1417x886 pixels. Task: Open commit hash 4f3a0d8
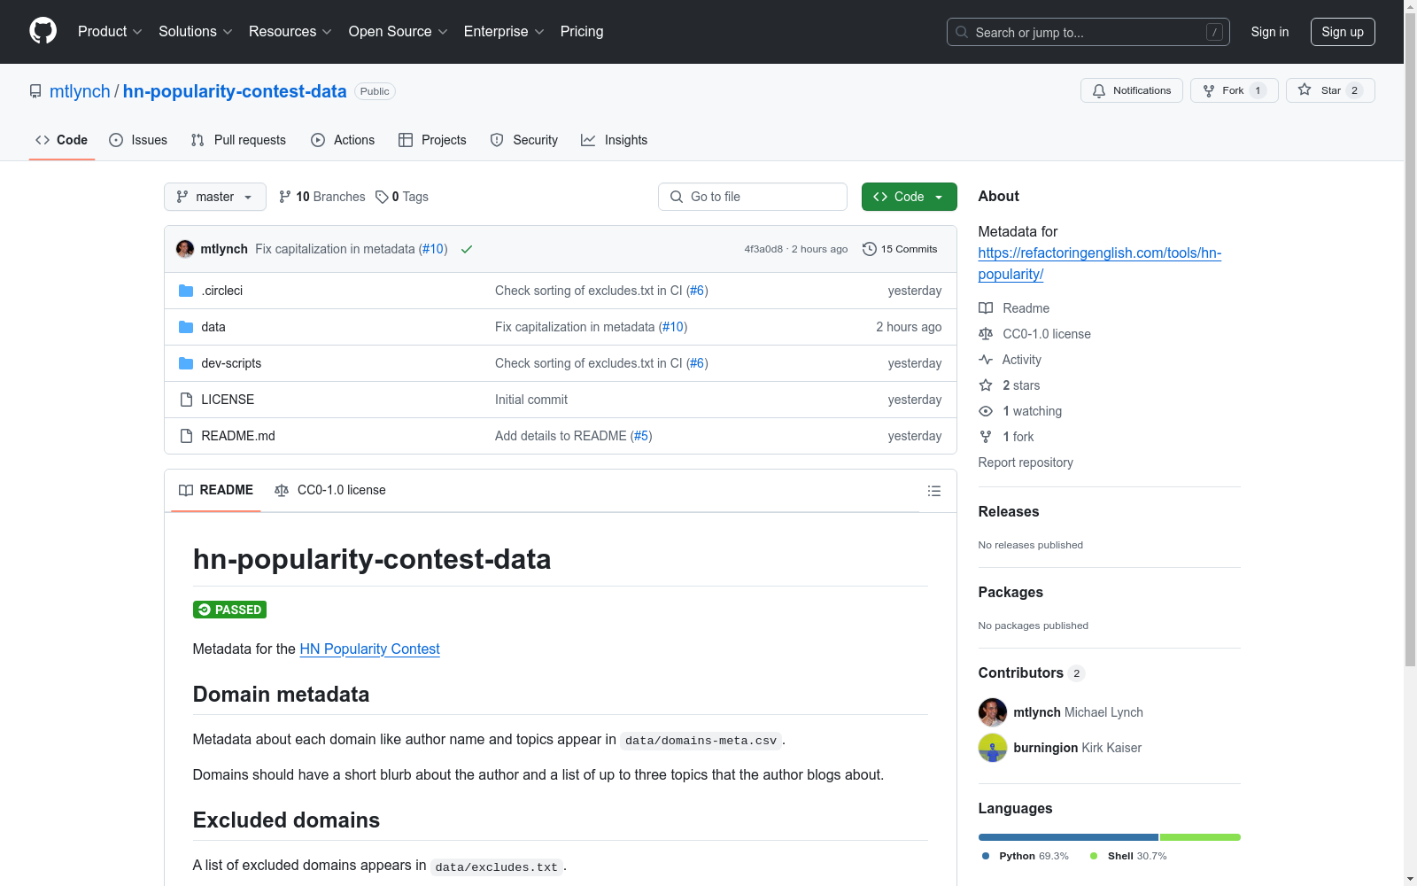click(763, 249)
